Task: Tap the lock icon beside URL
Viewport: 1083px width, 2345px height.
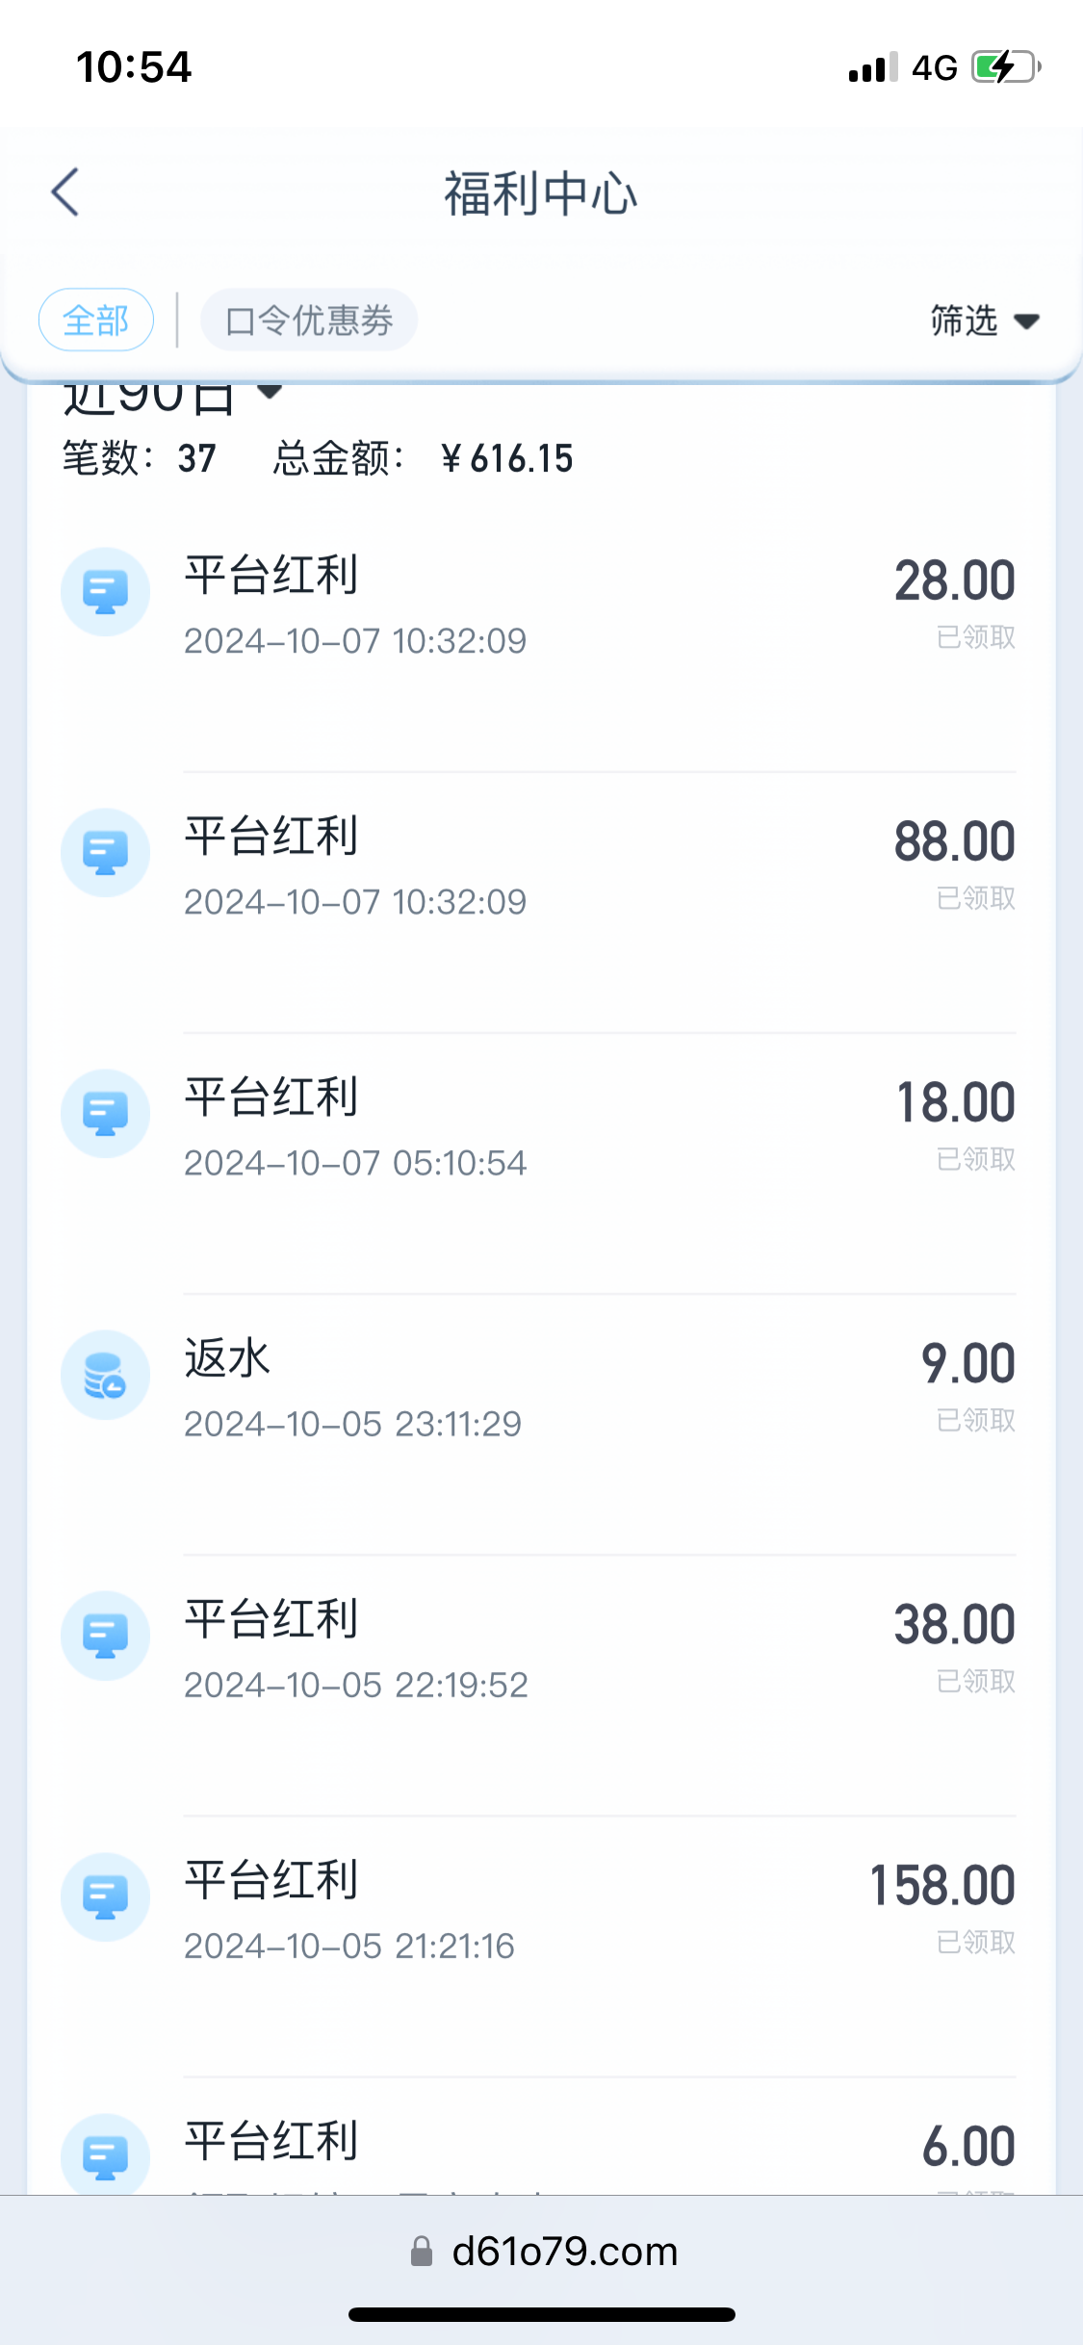Action: 422,2252
